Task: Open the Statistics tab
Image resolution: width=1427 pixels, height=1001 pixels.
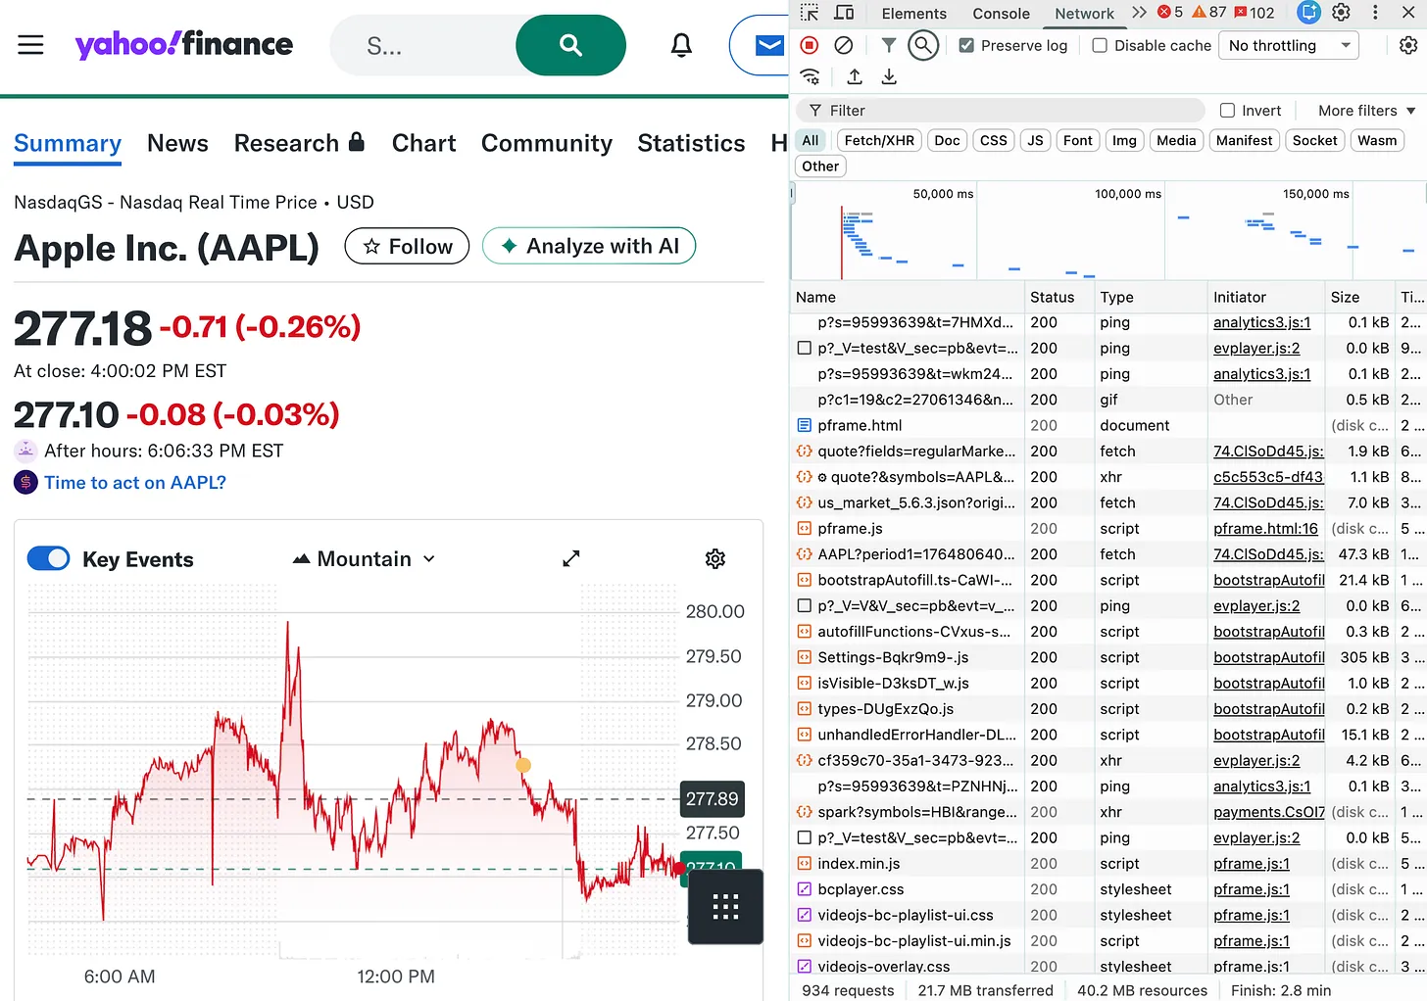Action: [691, 143]
